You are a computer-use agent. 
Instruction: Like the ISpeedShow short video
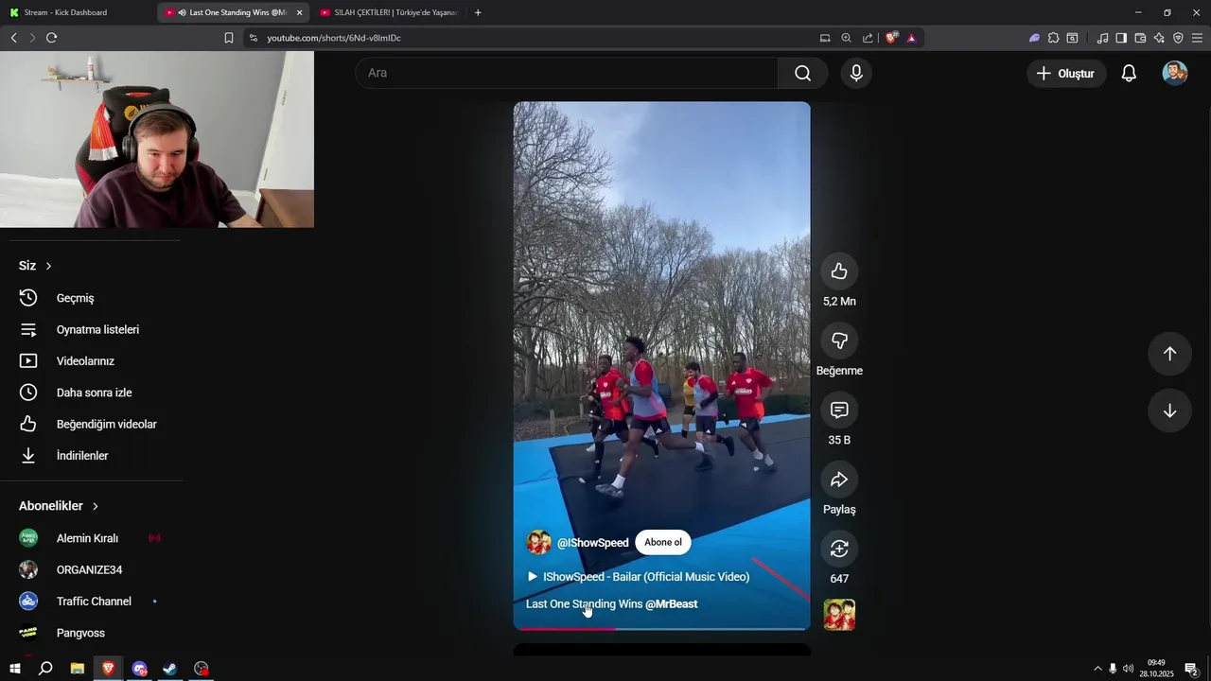click(839, 271)
